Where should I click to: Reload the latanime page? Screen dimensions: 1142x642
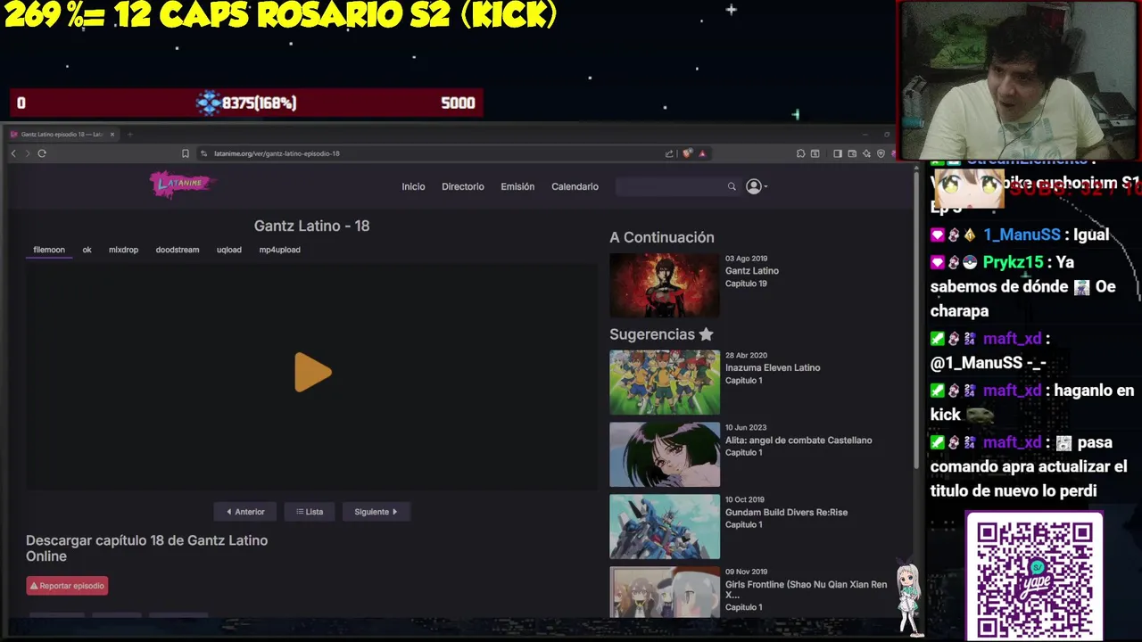(42, 153)
